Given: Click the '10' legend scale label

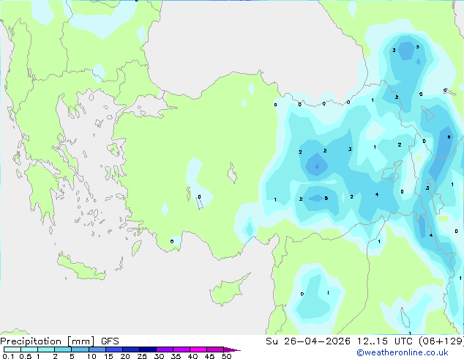Looking at the screenshot, I should tap(91, 356).
